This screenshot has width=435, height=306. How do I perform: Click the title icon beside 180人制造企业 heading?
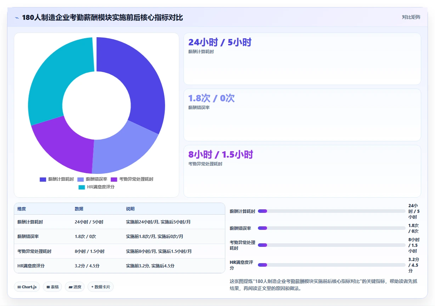point(17,18)
